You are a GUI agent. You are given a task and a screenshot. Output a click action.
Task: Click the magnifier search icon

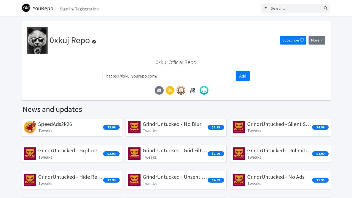(x=326, y=8)
